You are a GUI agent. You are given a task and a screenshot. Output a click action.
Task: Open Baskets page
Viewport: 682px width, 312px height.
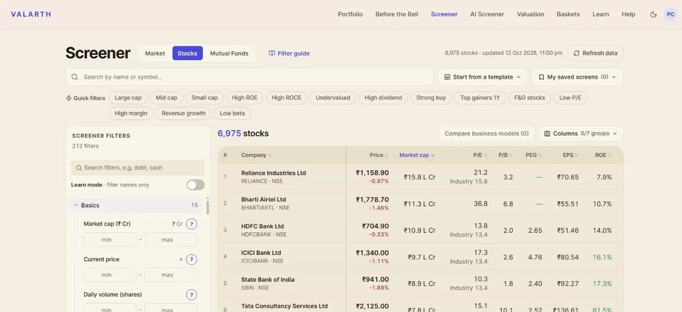pyautogui.click(x=568, y=14)
